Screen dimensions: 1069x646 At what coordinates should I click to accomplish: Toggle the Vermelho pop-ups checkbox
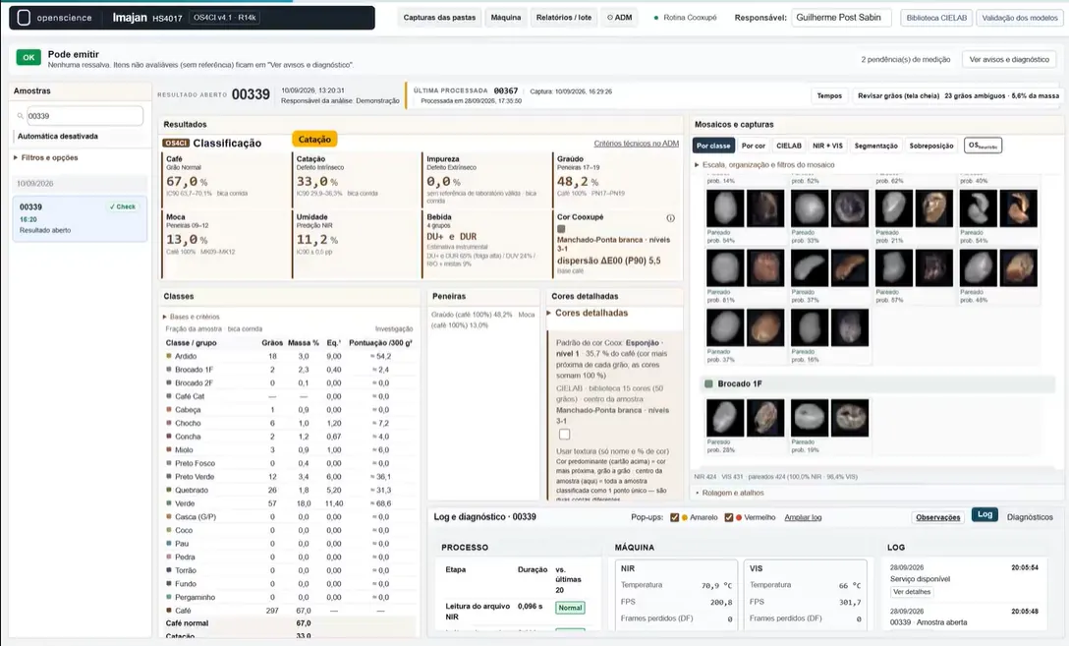729,518
